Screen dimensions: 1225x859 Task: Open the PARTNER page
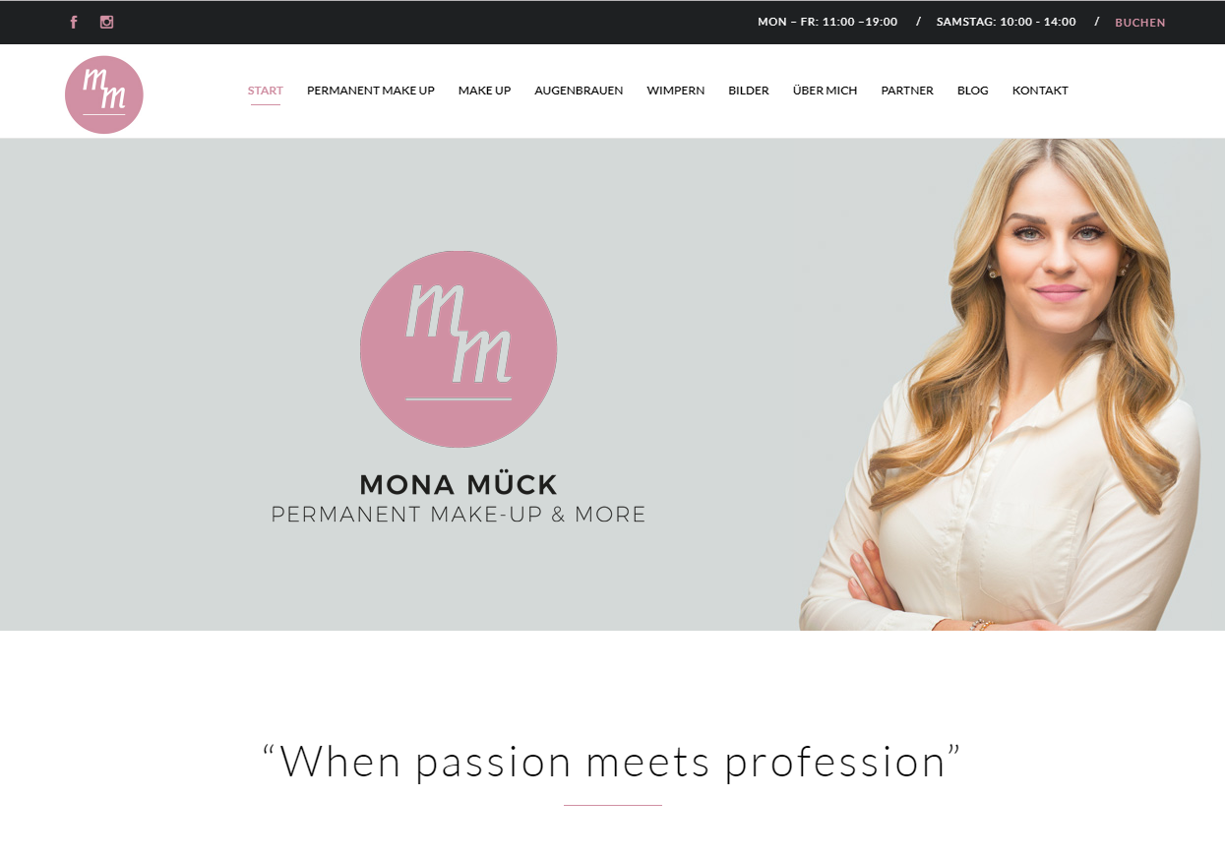pos(907,91)
